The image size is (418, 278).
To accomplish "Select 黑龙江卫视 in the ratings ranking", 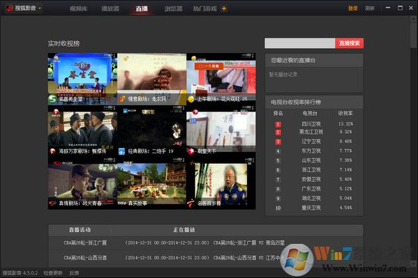I will point(311,132).
